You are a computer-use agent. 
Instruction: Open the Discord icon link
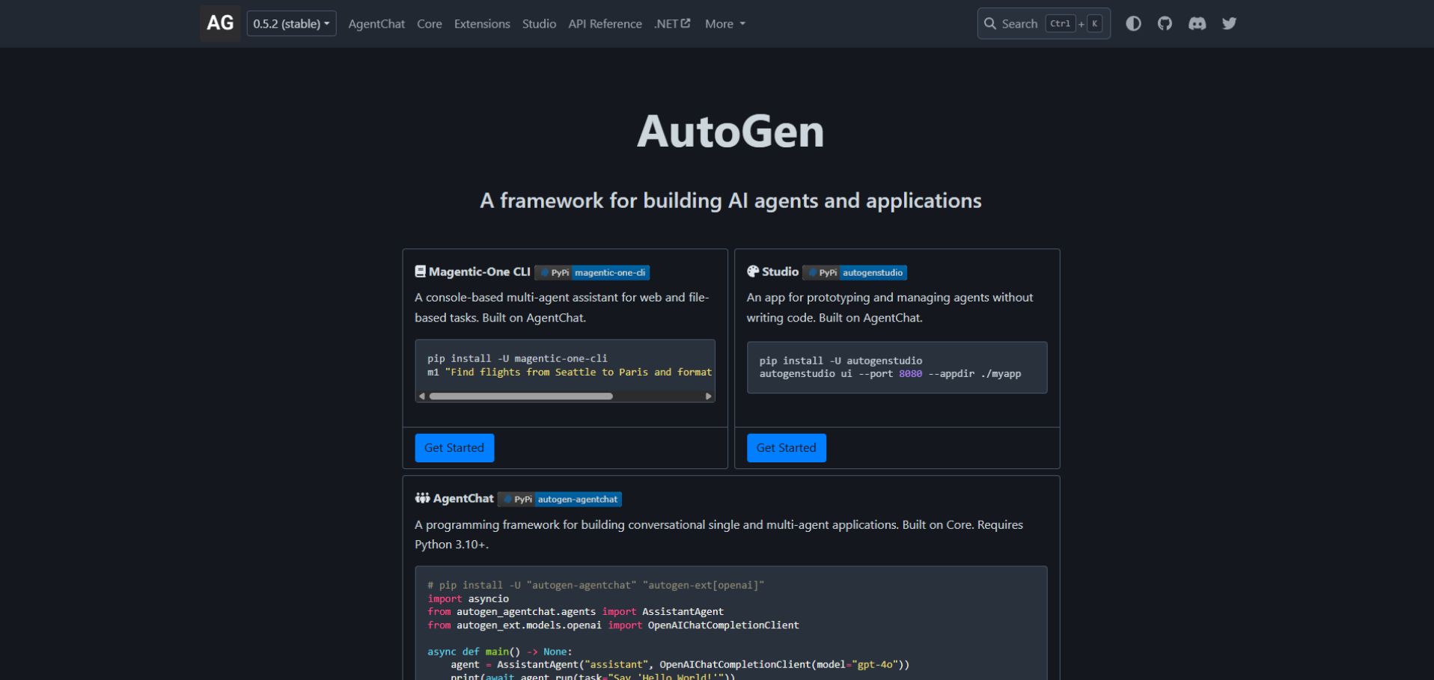coord(1197,23)
